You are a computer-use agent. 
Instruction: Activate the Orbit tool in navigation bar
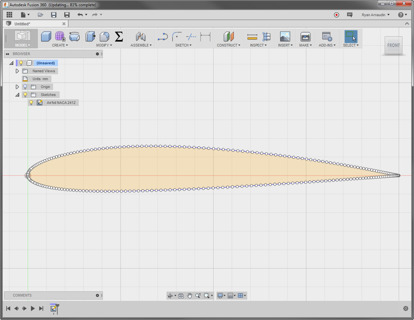pos(170,295)
